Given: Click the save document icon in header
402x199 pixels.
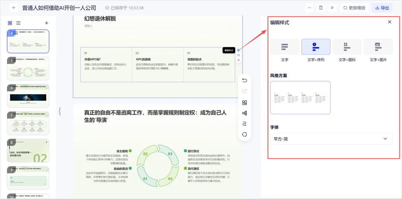Looking at the screenshot, I should [321, 8].
